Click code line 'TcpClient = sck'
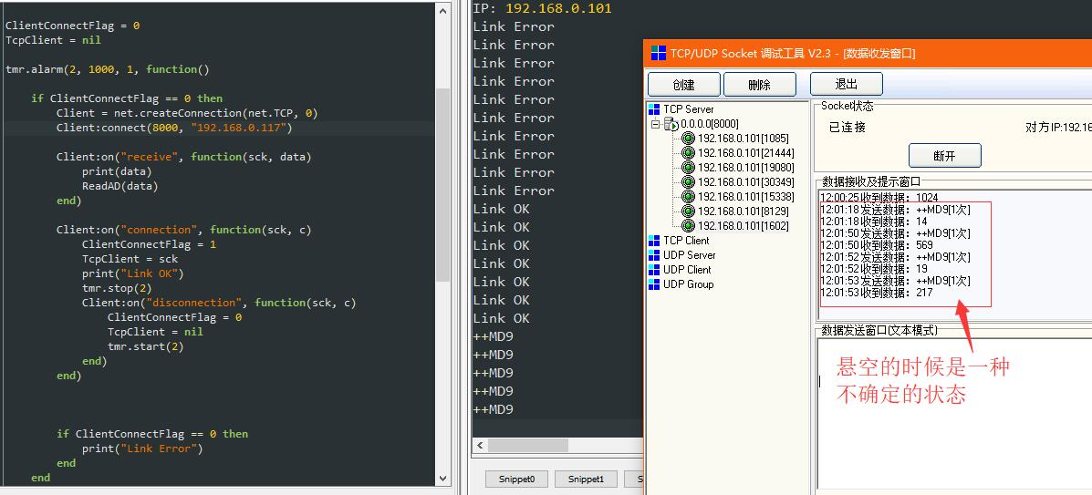The width and height of the screenshot is (1092, 495). [130, 258]
